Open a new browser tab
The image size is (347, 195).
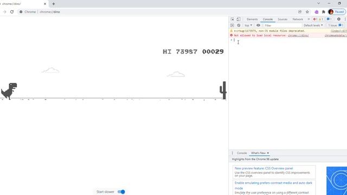coord(54,4)
